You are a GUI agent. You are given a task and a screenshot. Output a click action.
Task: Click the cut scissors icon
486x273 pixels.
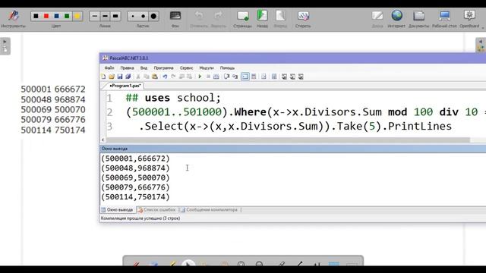click(138, 77)
